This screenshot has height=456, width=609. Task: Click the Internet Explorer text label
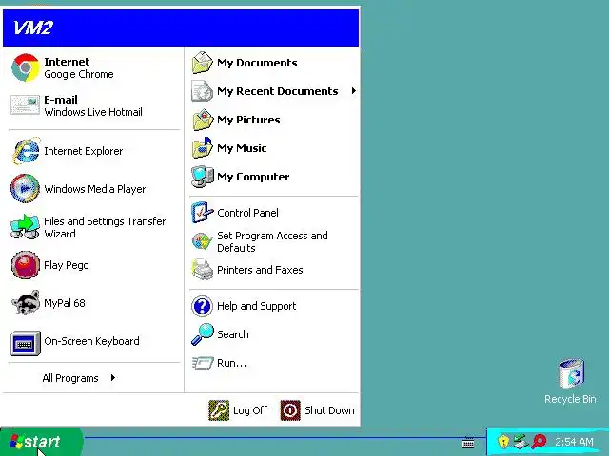(x=84, y=151)
